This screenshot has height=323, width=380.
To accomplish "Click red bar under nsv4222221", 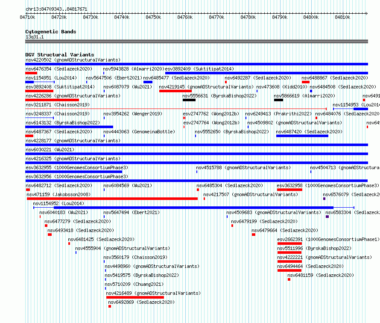I will pyautogui.click(x=289, y=261).
